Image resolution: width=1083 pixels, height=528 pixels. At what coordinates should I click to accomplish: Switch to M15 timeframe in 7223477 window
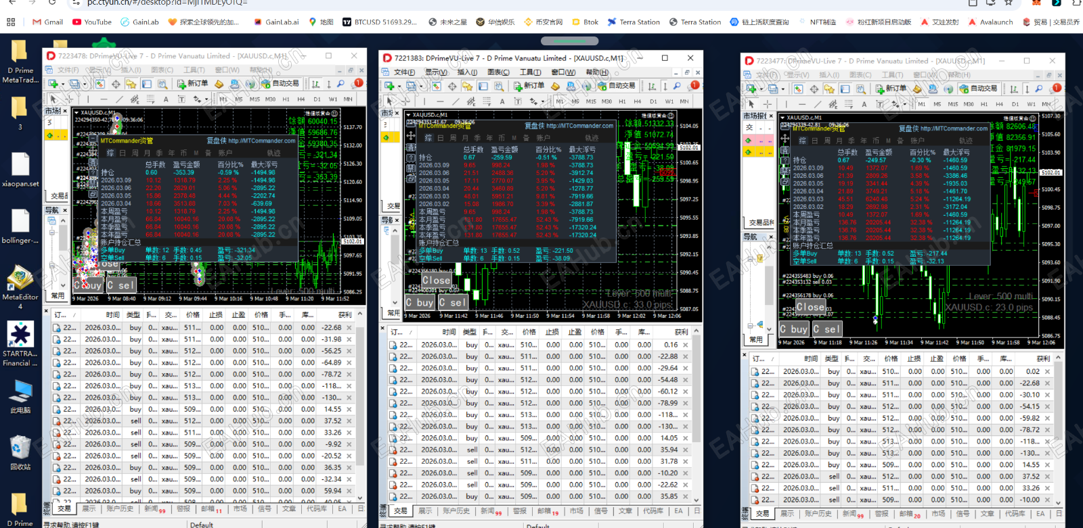953,104
